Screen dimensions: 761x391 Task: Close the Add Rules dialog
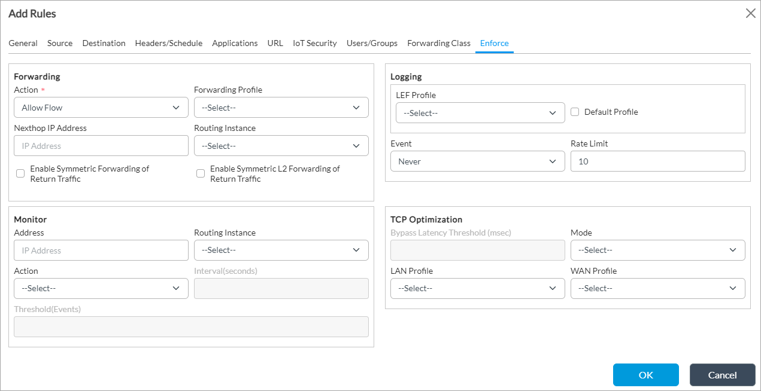[x=750, y=13]
